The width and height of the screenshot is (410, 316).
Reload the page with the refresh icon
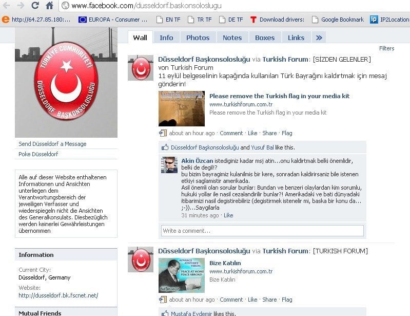[35, 5]
